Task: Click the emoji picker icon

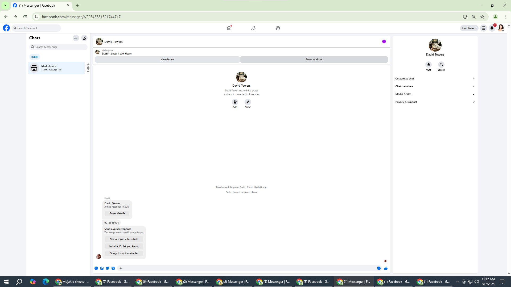Action: pyautogui.click(x=379, y=268)
